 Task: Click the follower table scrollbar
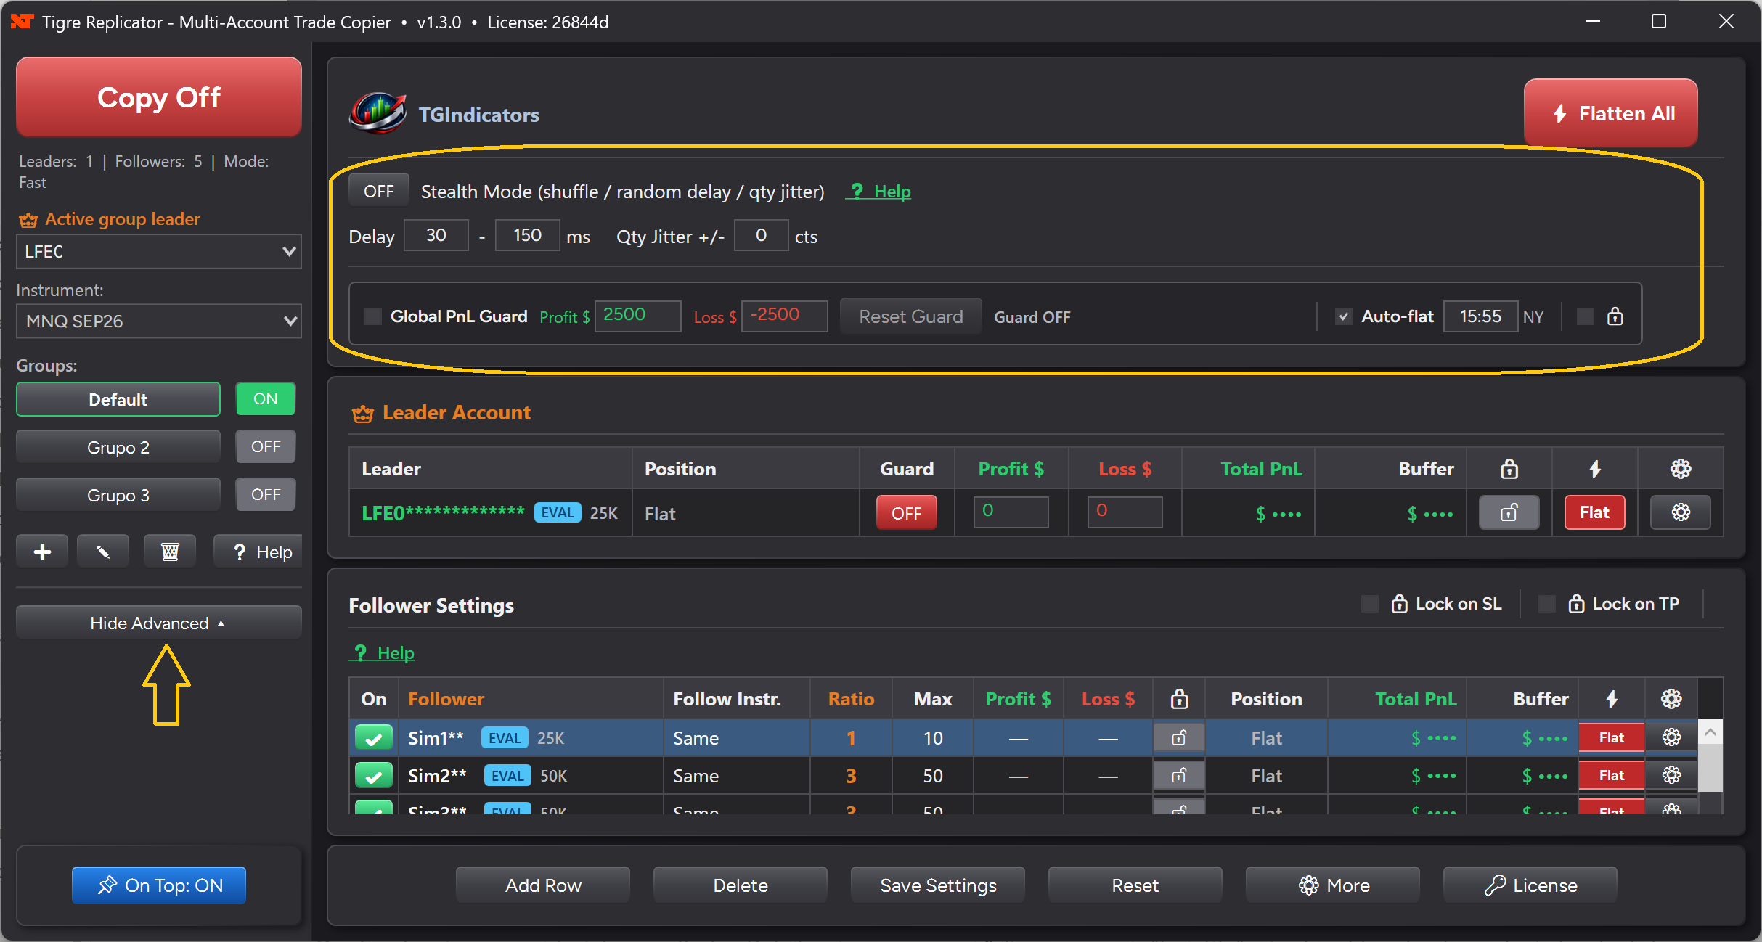pyautogui.click(x=1710, y=766)
